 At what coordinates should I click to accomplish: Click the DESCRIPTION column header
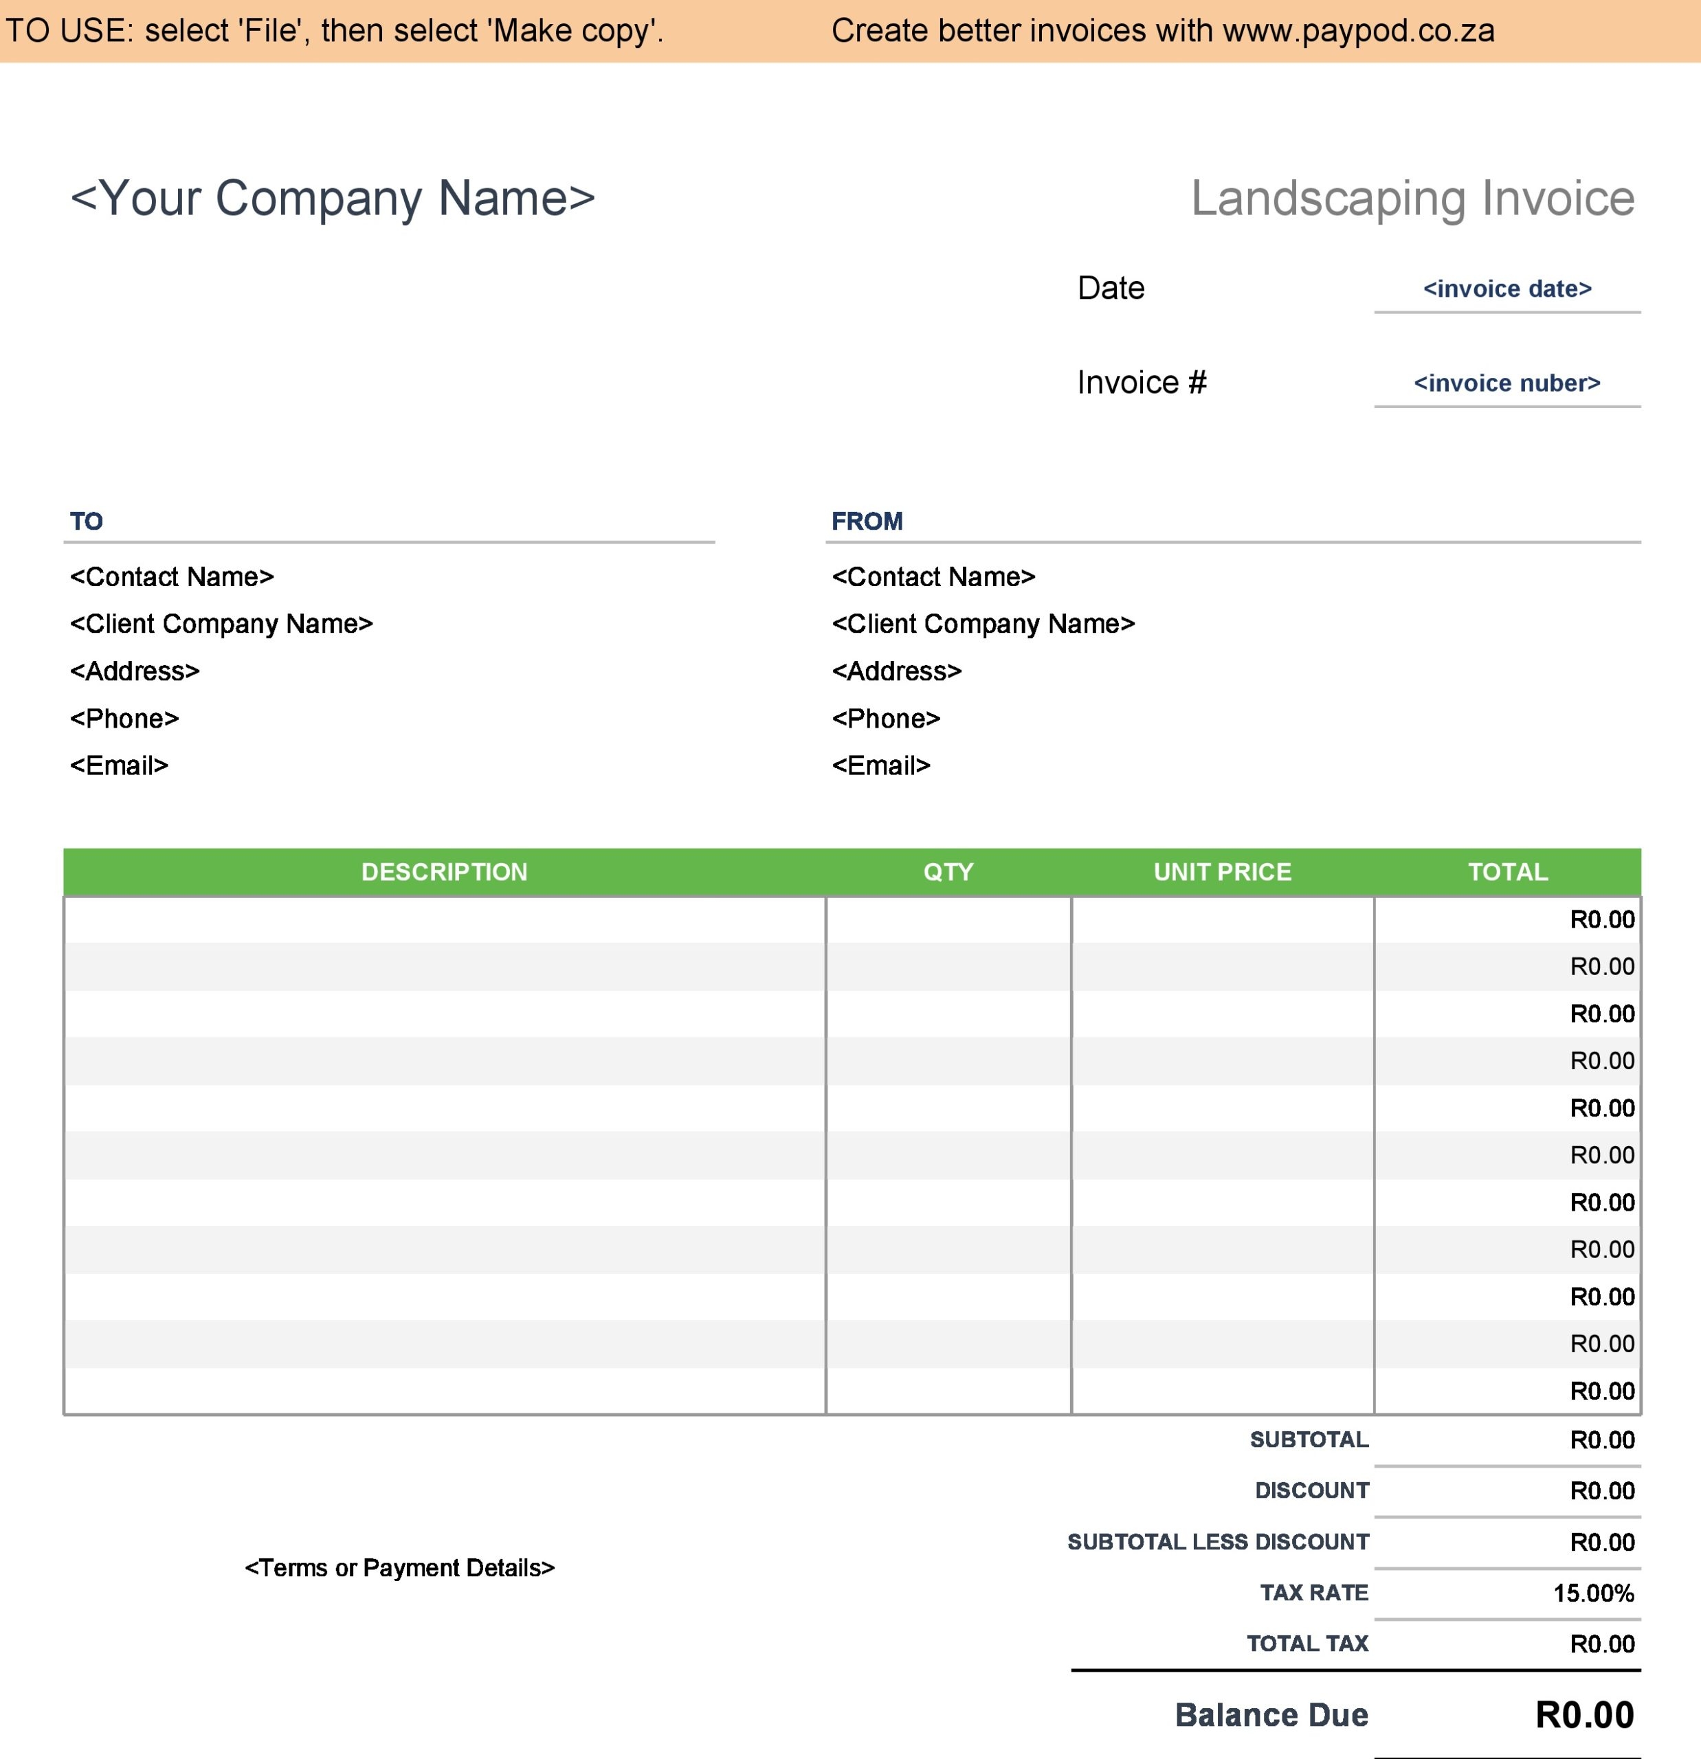[445, 873]
